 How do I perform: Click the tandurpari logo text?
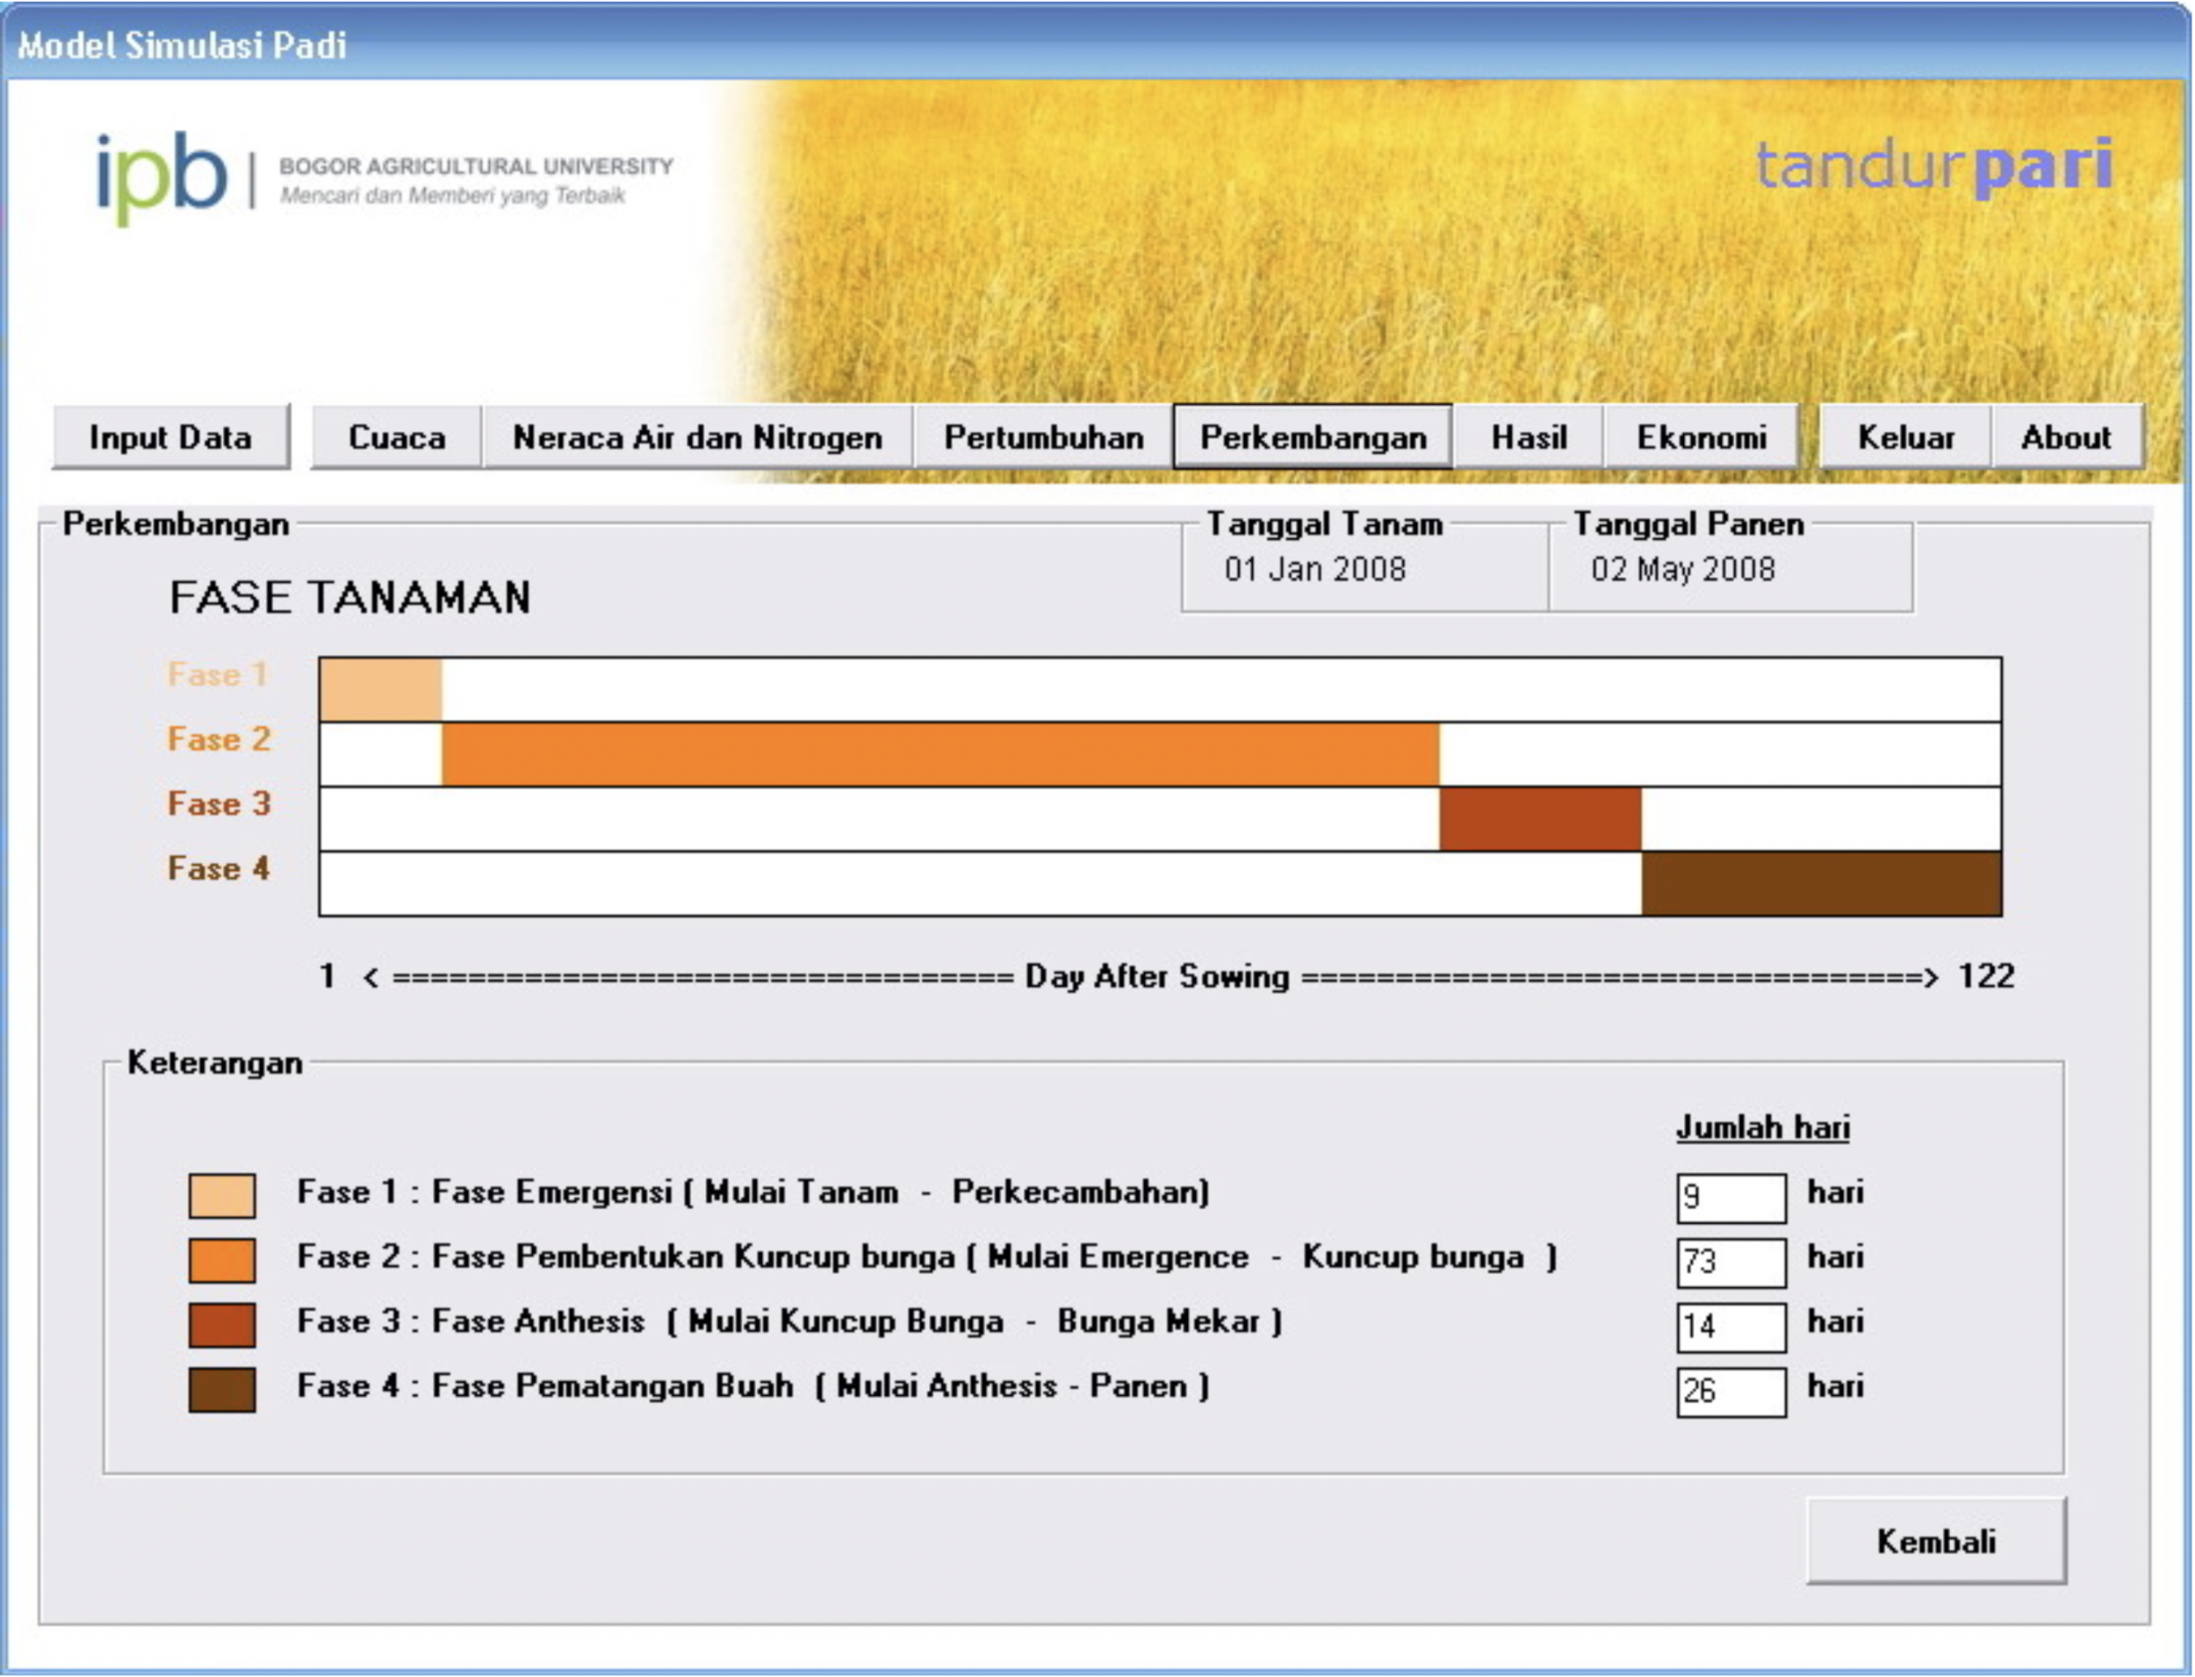(x=1932, y=167)
